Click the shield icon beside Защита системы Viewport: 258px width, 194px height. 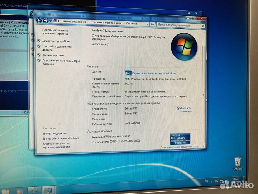pos(39,55)
